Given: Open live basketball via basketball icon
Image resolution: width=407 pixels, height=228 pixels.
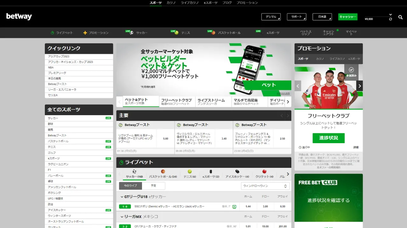Looking at the screenshot, I should pyautogui.click(x=213, y=33).
